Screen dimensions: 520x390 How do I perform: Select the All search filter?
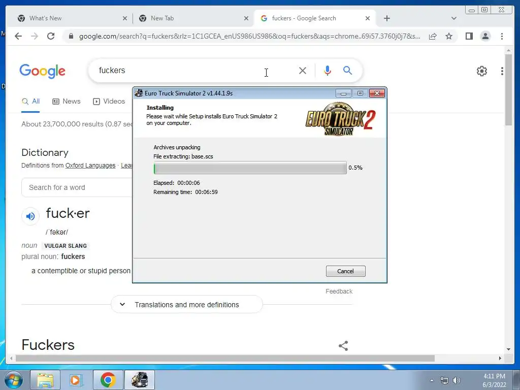[x=30, y=102]
